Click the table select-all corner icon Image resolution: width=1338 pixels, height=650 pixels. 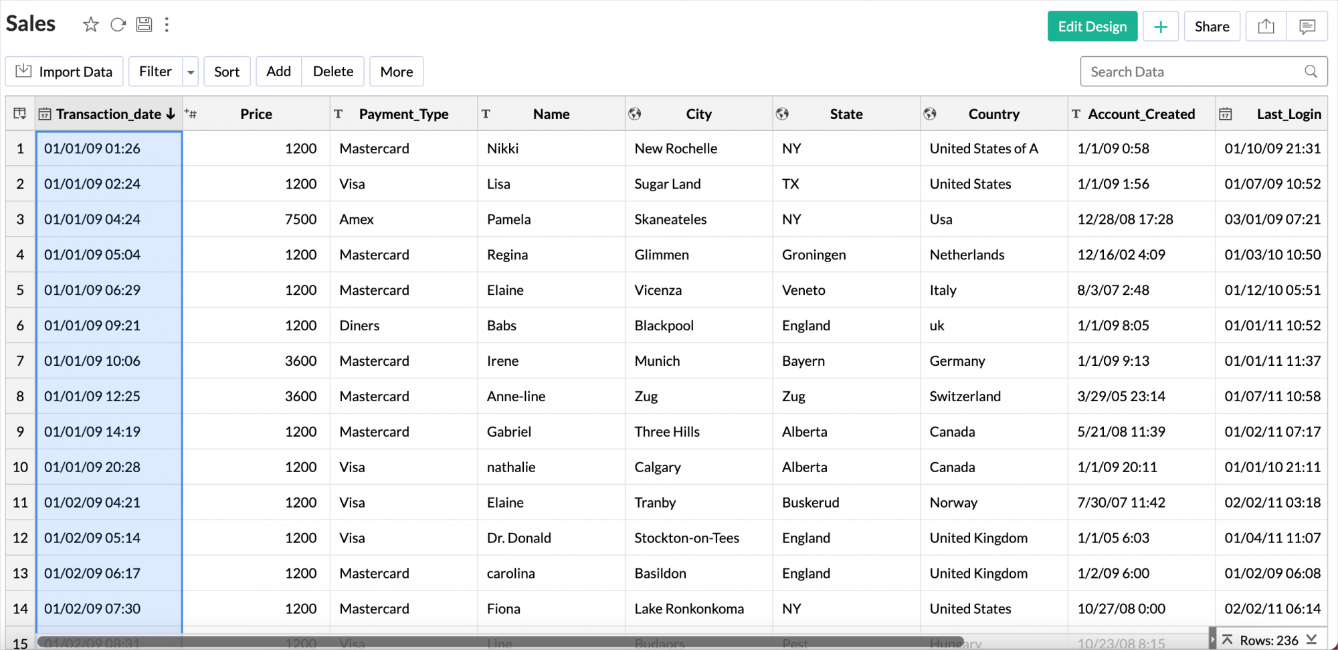[x=20, y=114]
